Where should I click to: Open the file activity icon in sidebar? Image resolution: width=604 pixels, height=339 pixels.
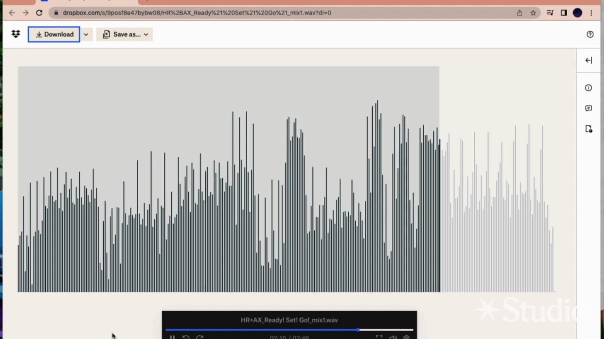click(588, 129)
